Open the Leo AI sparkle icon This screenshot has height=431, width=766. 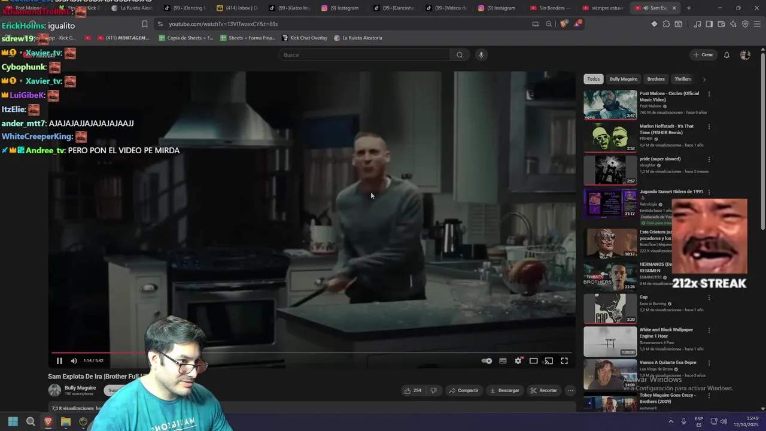click(733, 24)
